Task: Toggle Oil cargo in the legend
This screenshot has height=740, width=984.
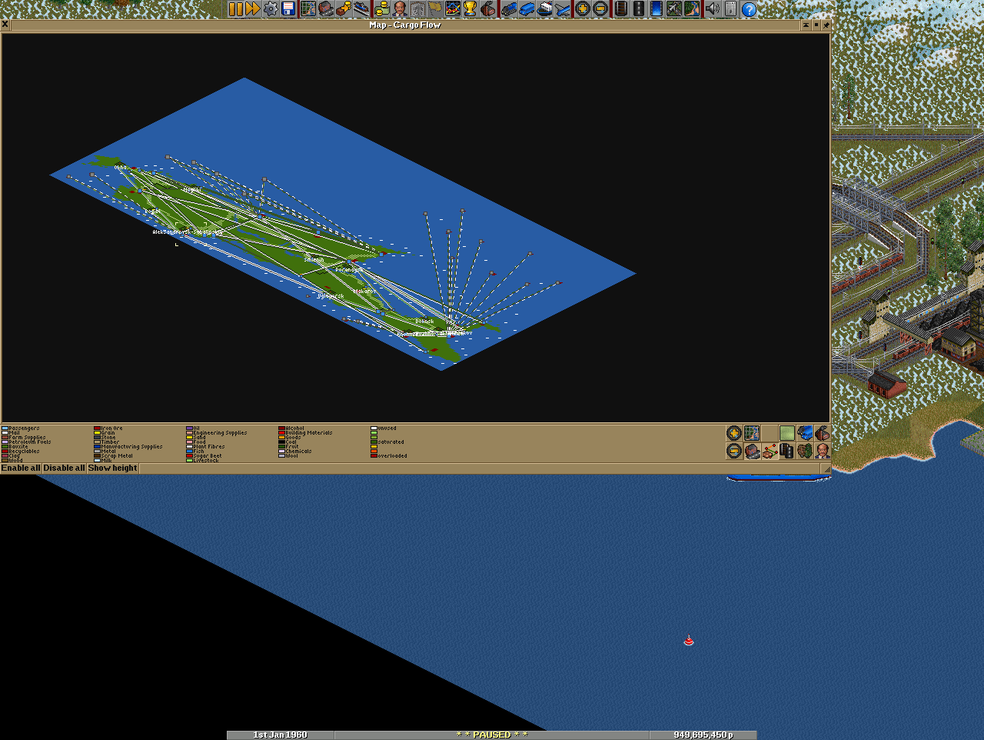Action: (193, 428)
